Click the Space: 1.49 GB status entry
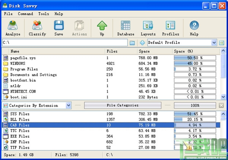Screen dimensions: 228x160 tap(19, 155)
